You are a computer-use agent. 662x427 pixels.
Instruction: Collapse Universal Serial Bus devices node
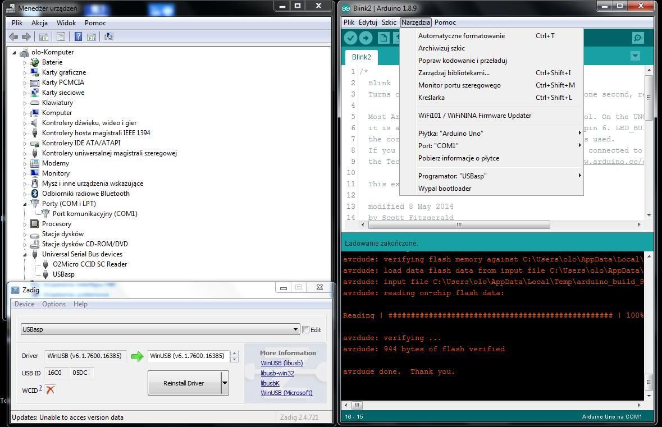25,255
